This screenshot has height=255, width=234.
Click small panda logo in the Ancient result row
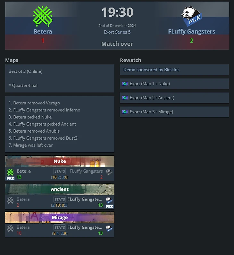click(x=109, y=200)
